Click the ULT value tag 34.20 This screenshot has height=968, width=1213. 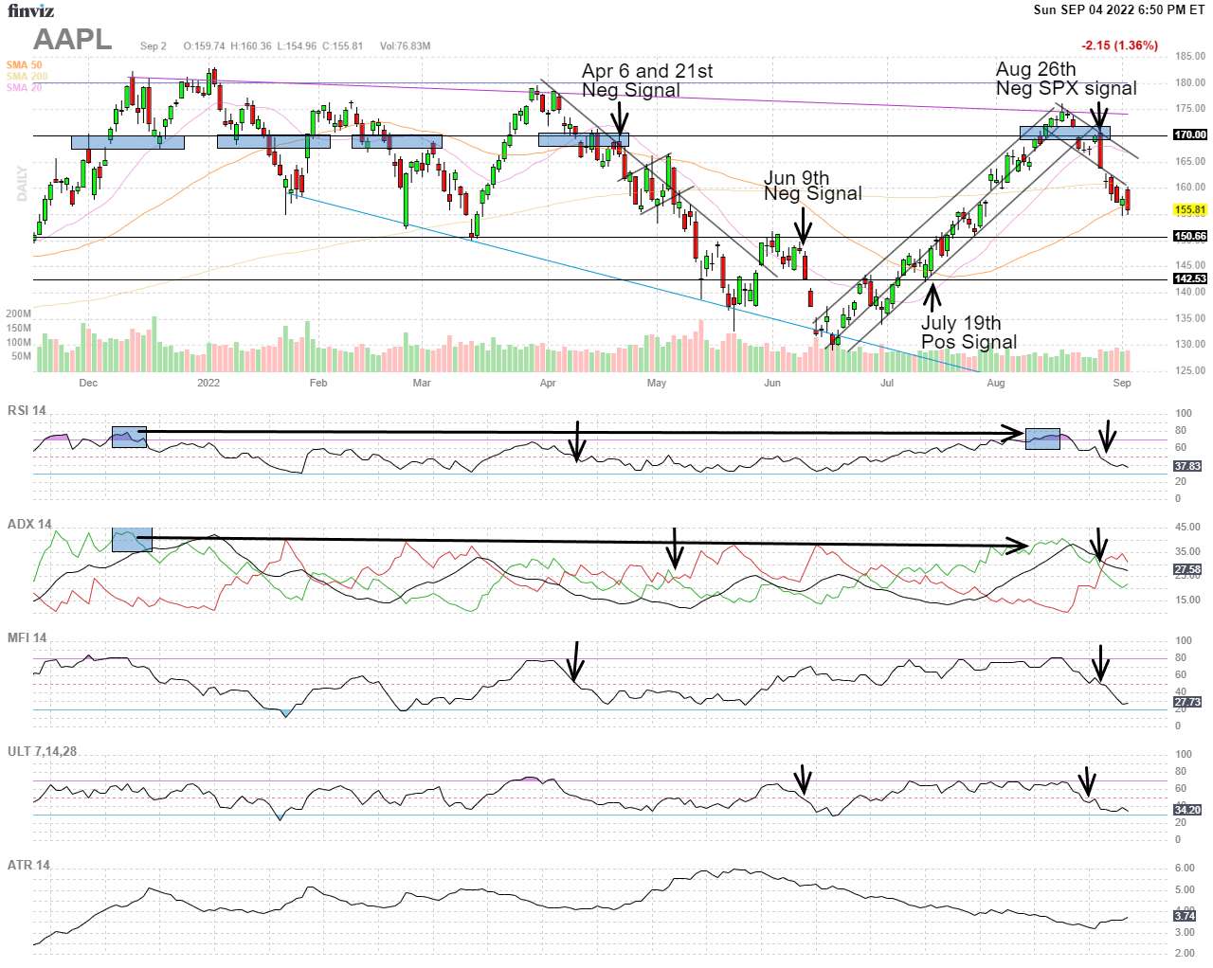click(x=1187, y=810)
